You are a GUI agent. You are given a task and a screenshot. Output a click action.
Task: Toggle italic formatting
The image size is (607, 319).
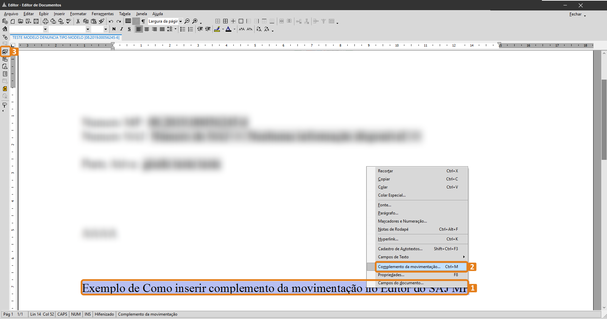point(121,29)
